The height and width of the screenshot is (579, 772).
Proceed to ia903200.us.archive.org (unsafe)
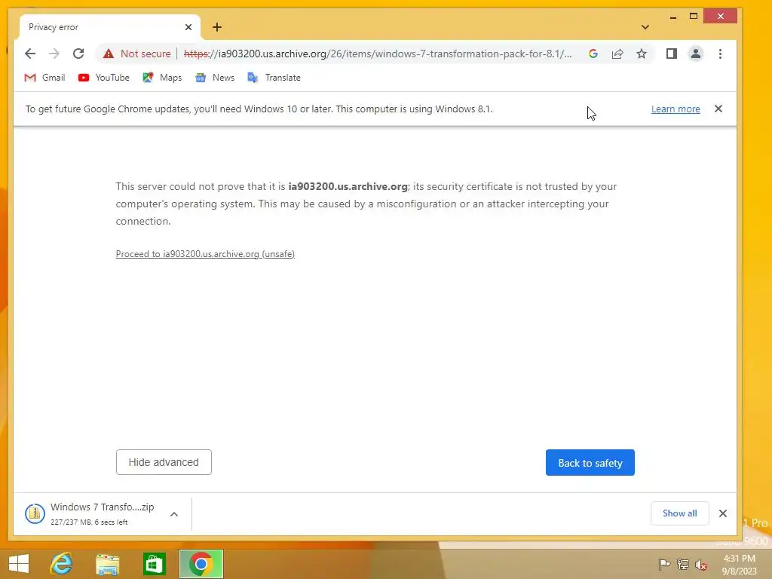click(205, 254)
